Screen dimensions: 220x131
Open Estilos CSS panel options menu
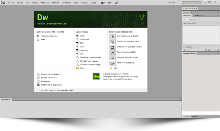click(x=218, y=16)
